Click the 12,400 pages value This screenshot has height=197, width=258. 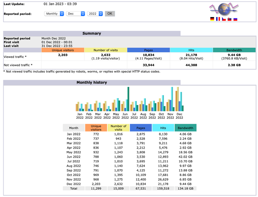[141, 179]
